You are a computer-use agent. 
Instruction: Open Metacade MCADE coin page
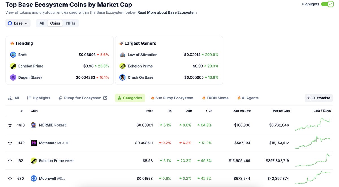point(54,143)
